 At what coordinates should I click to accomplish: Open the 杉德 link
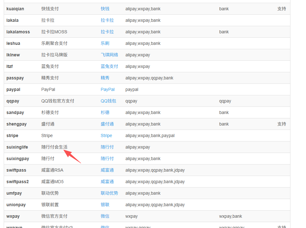click(105, 112)
